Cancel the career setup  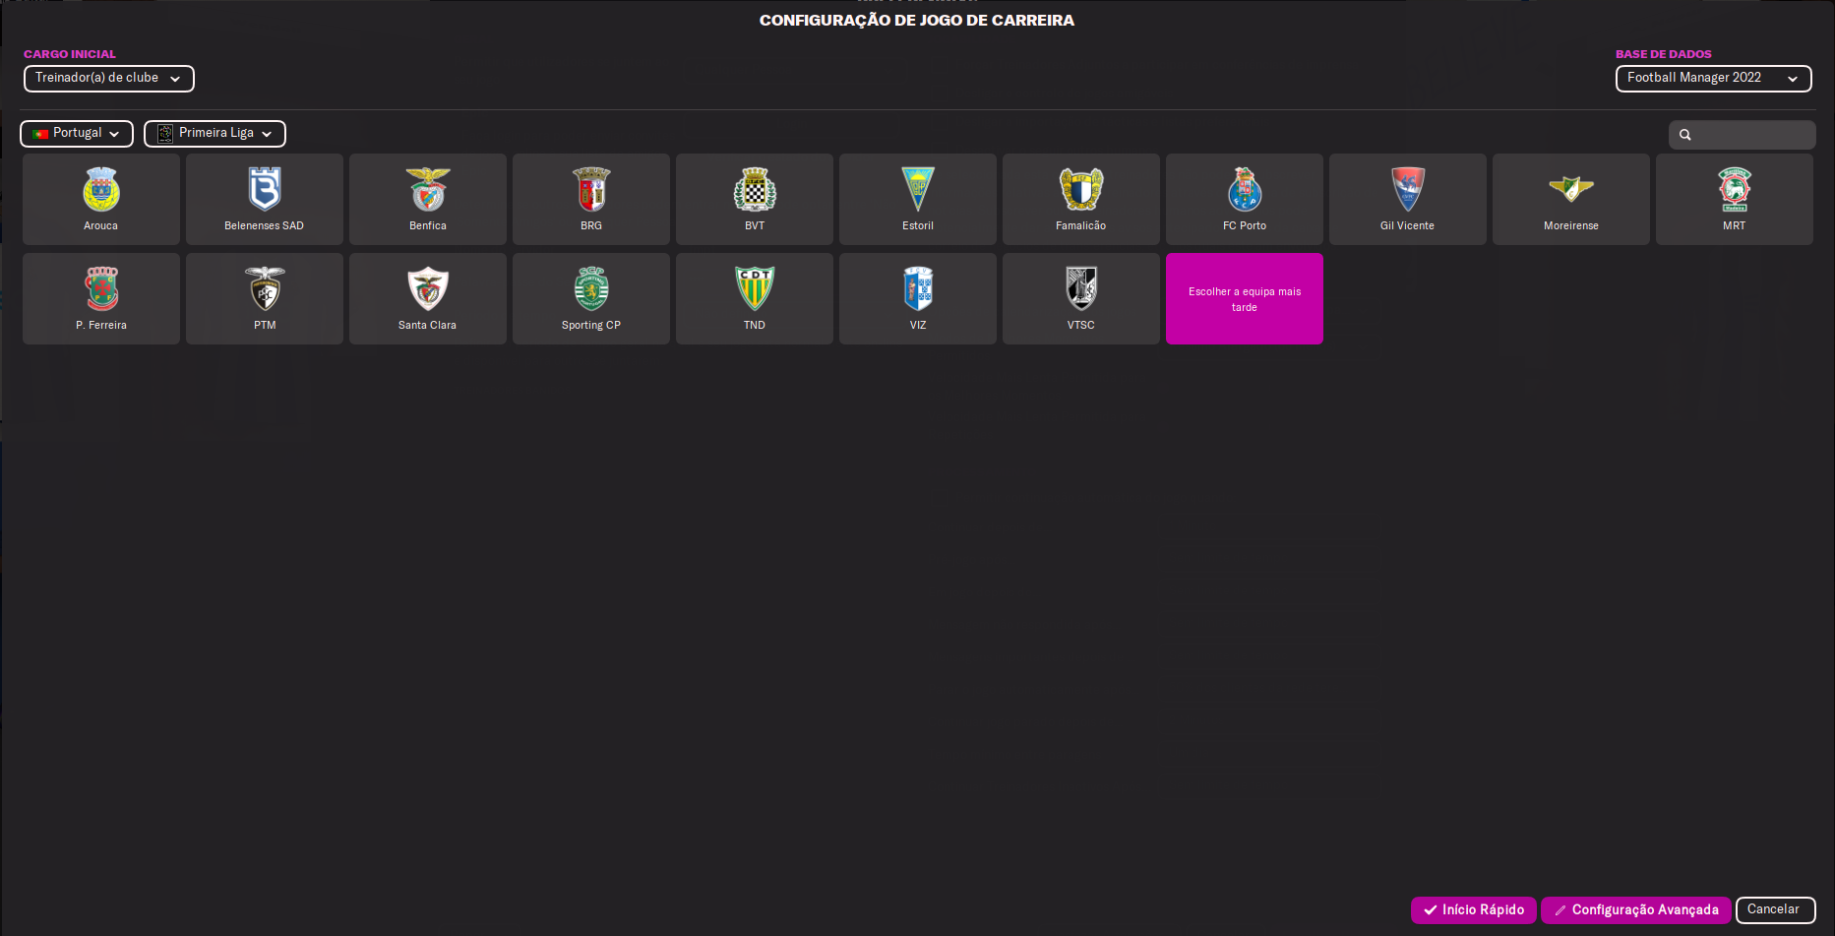[1775, 910]
